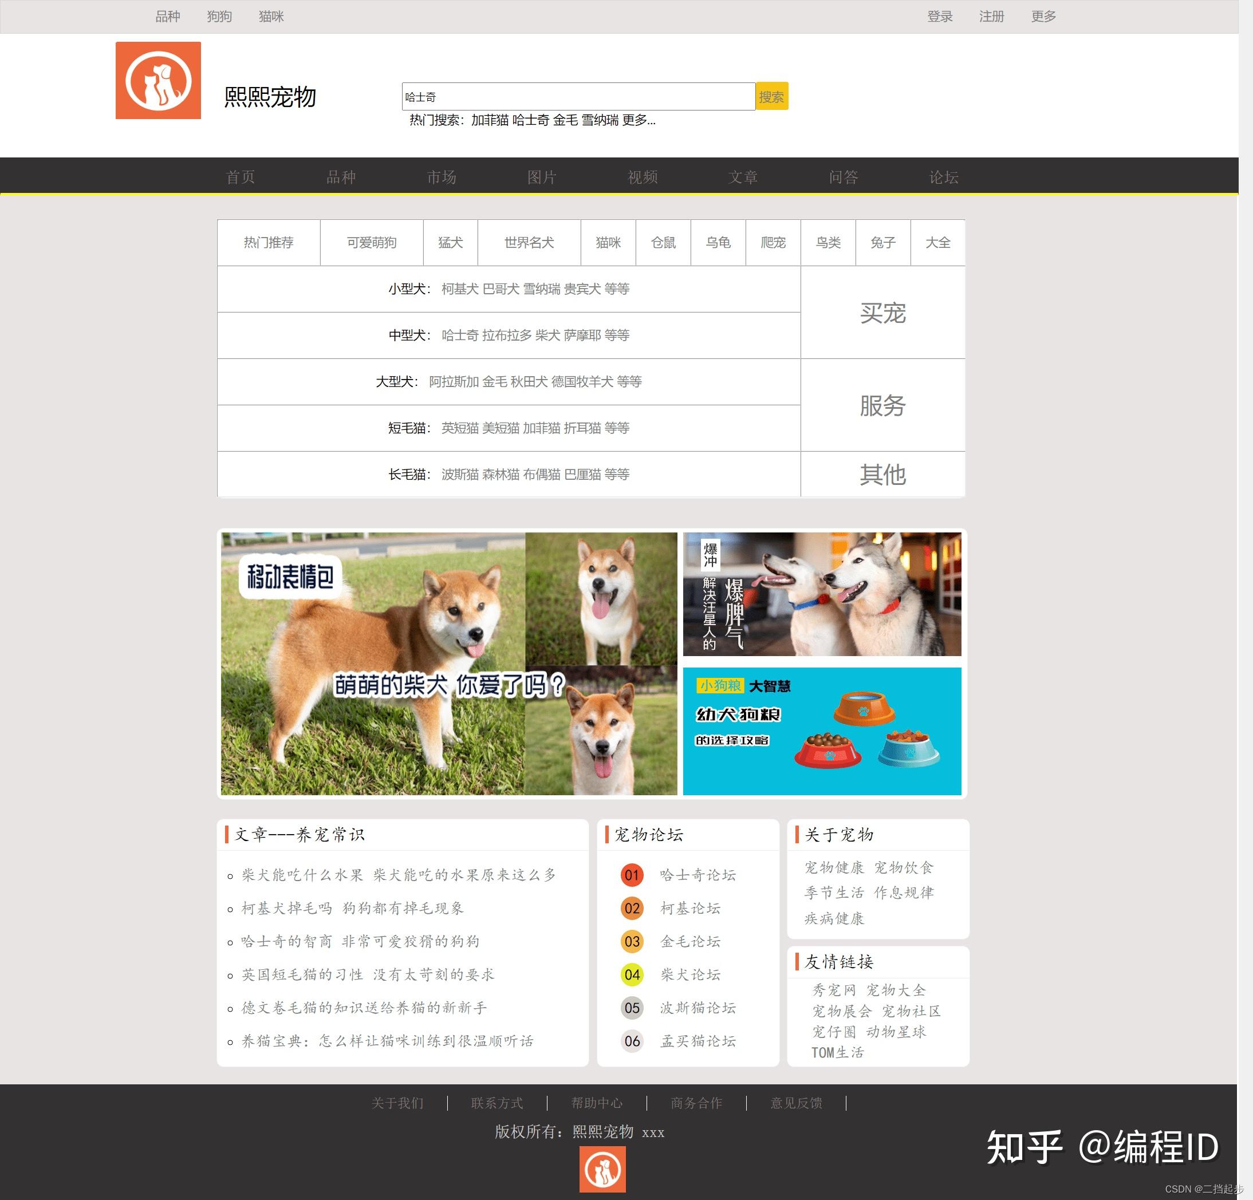Click 意见反馈 in the footer
Screen dimensions: 1253x1200
(x=797, y=1103)
